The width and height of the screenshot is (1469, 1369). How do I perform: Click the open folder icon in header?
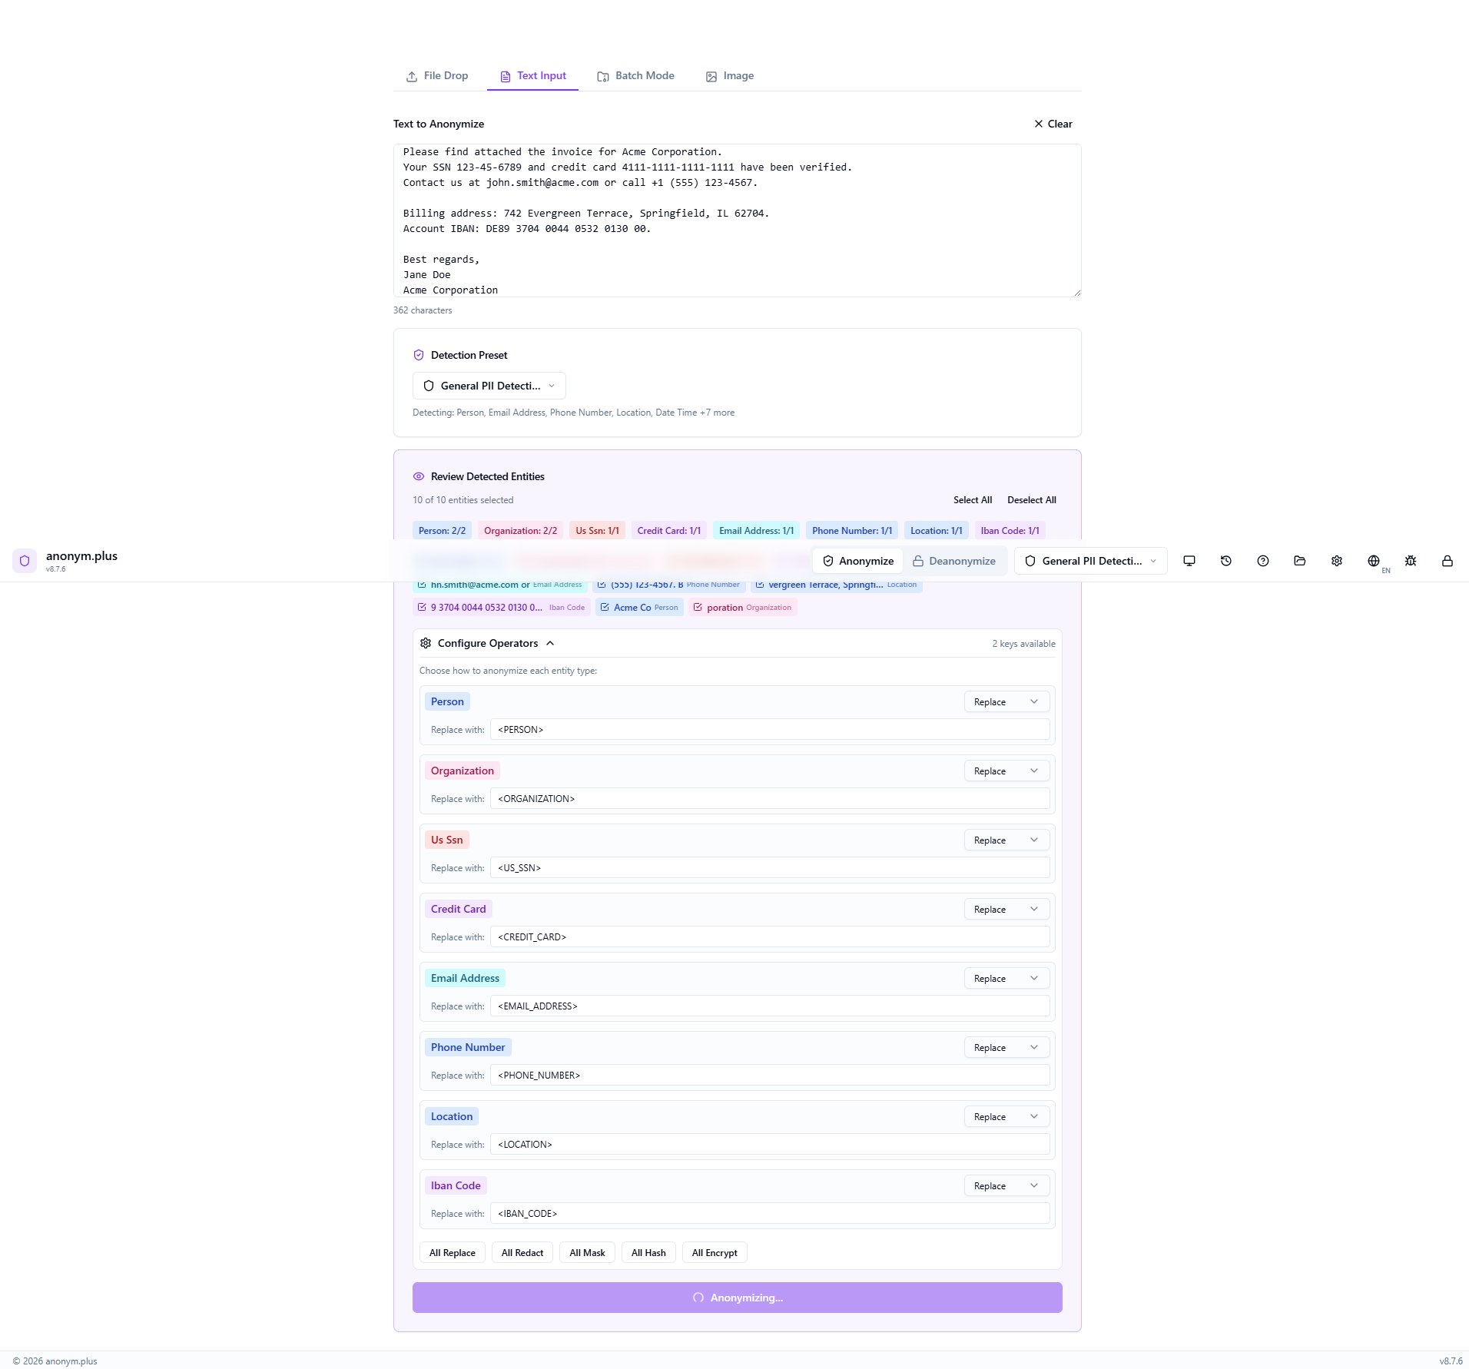coord(1300,561)
